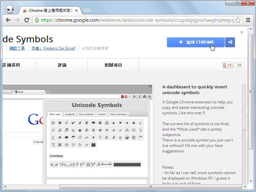256x192 pixels.
Task: Click the Google +1 button
Action: [227, 65]
